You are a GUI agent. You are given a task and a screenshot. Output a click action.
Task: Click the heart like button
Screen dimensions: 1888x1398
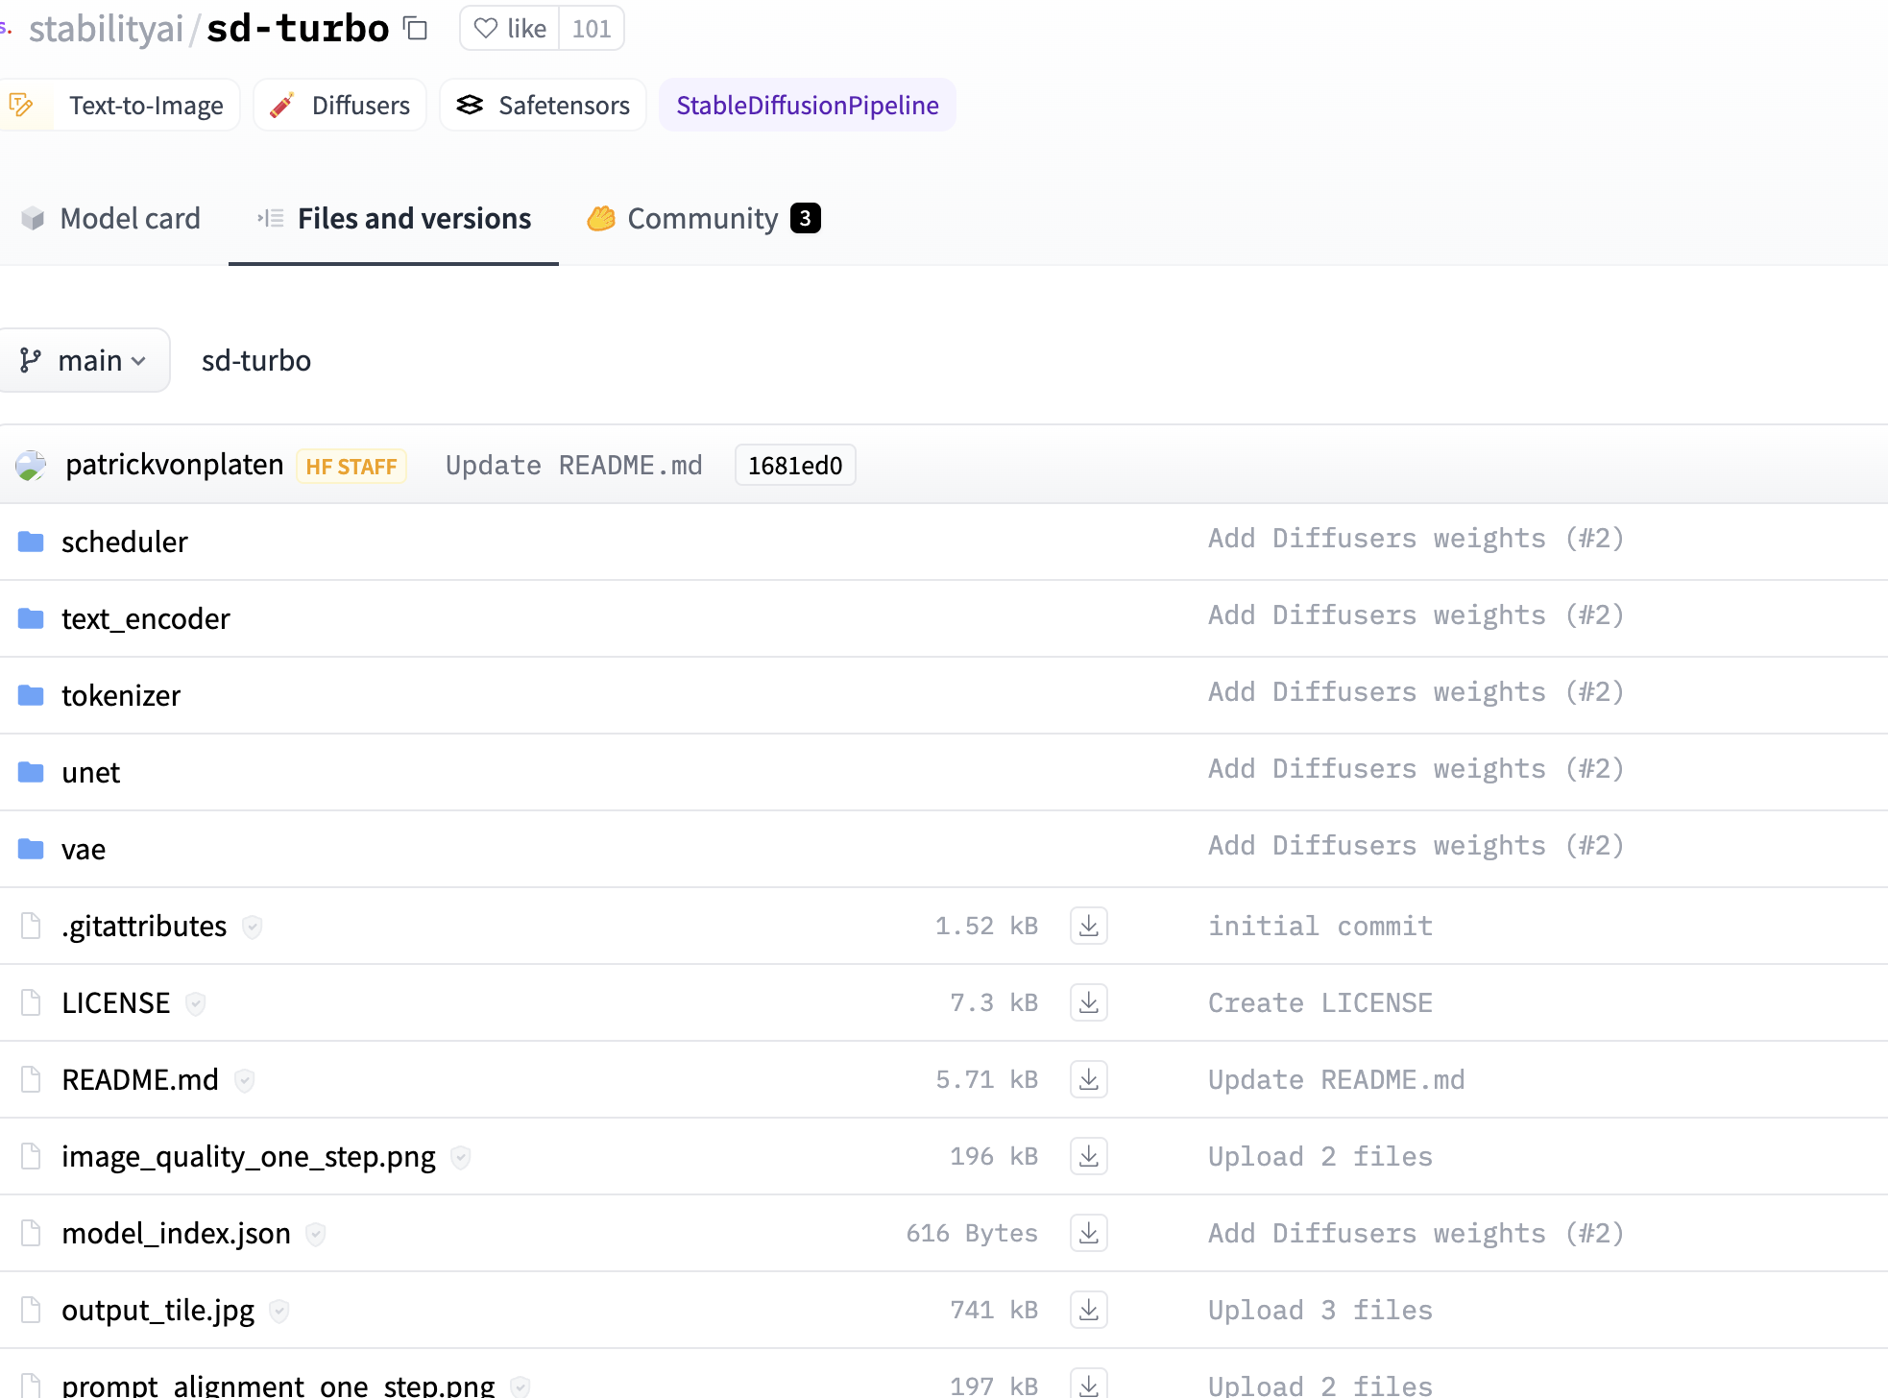(x=510, y=29)
